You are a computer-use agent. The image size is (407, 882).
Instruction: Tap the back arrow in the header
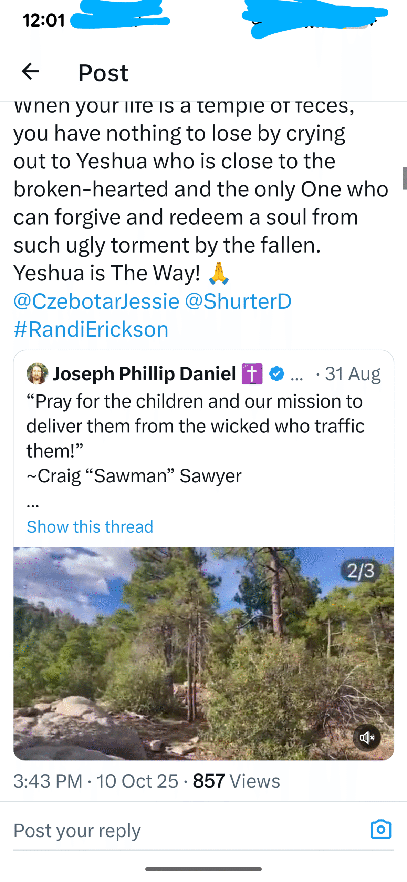coord(30,72)
